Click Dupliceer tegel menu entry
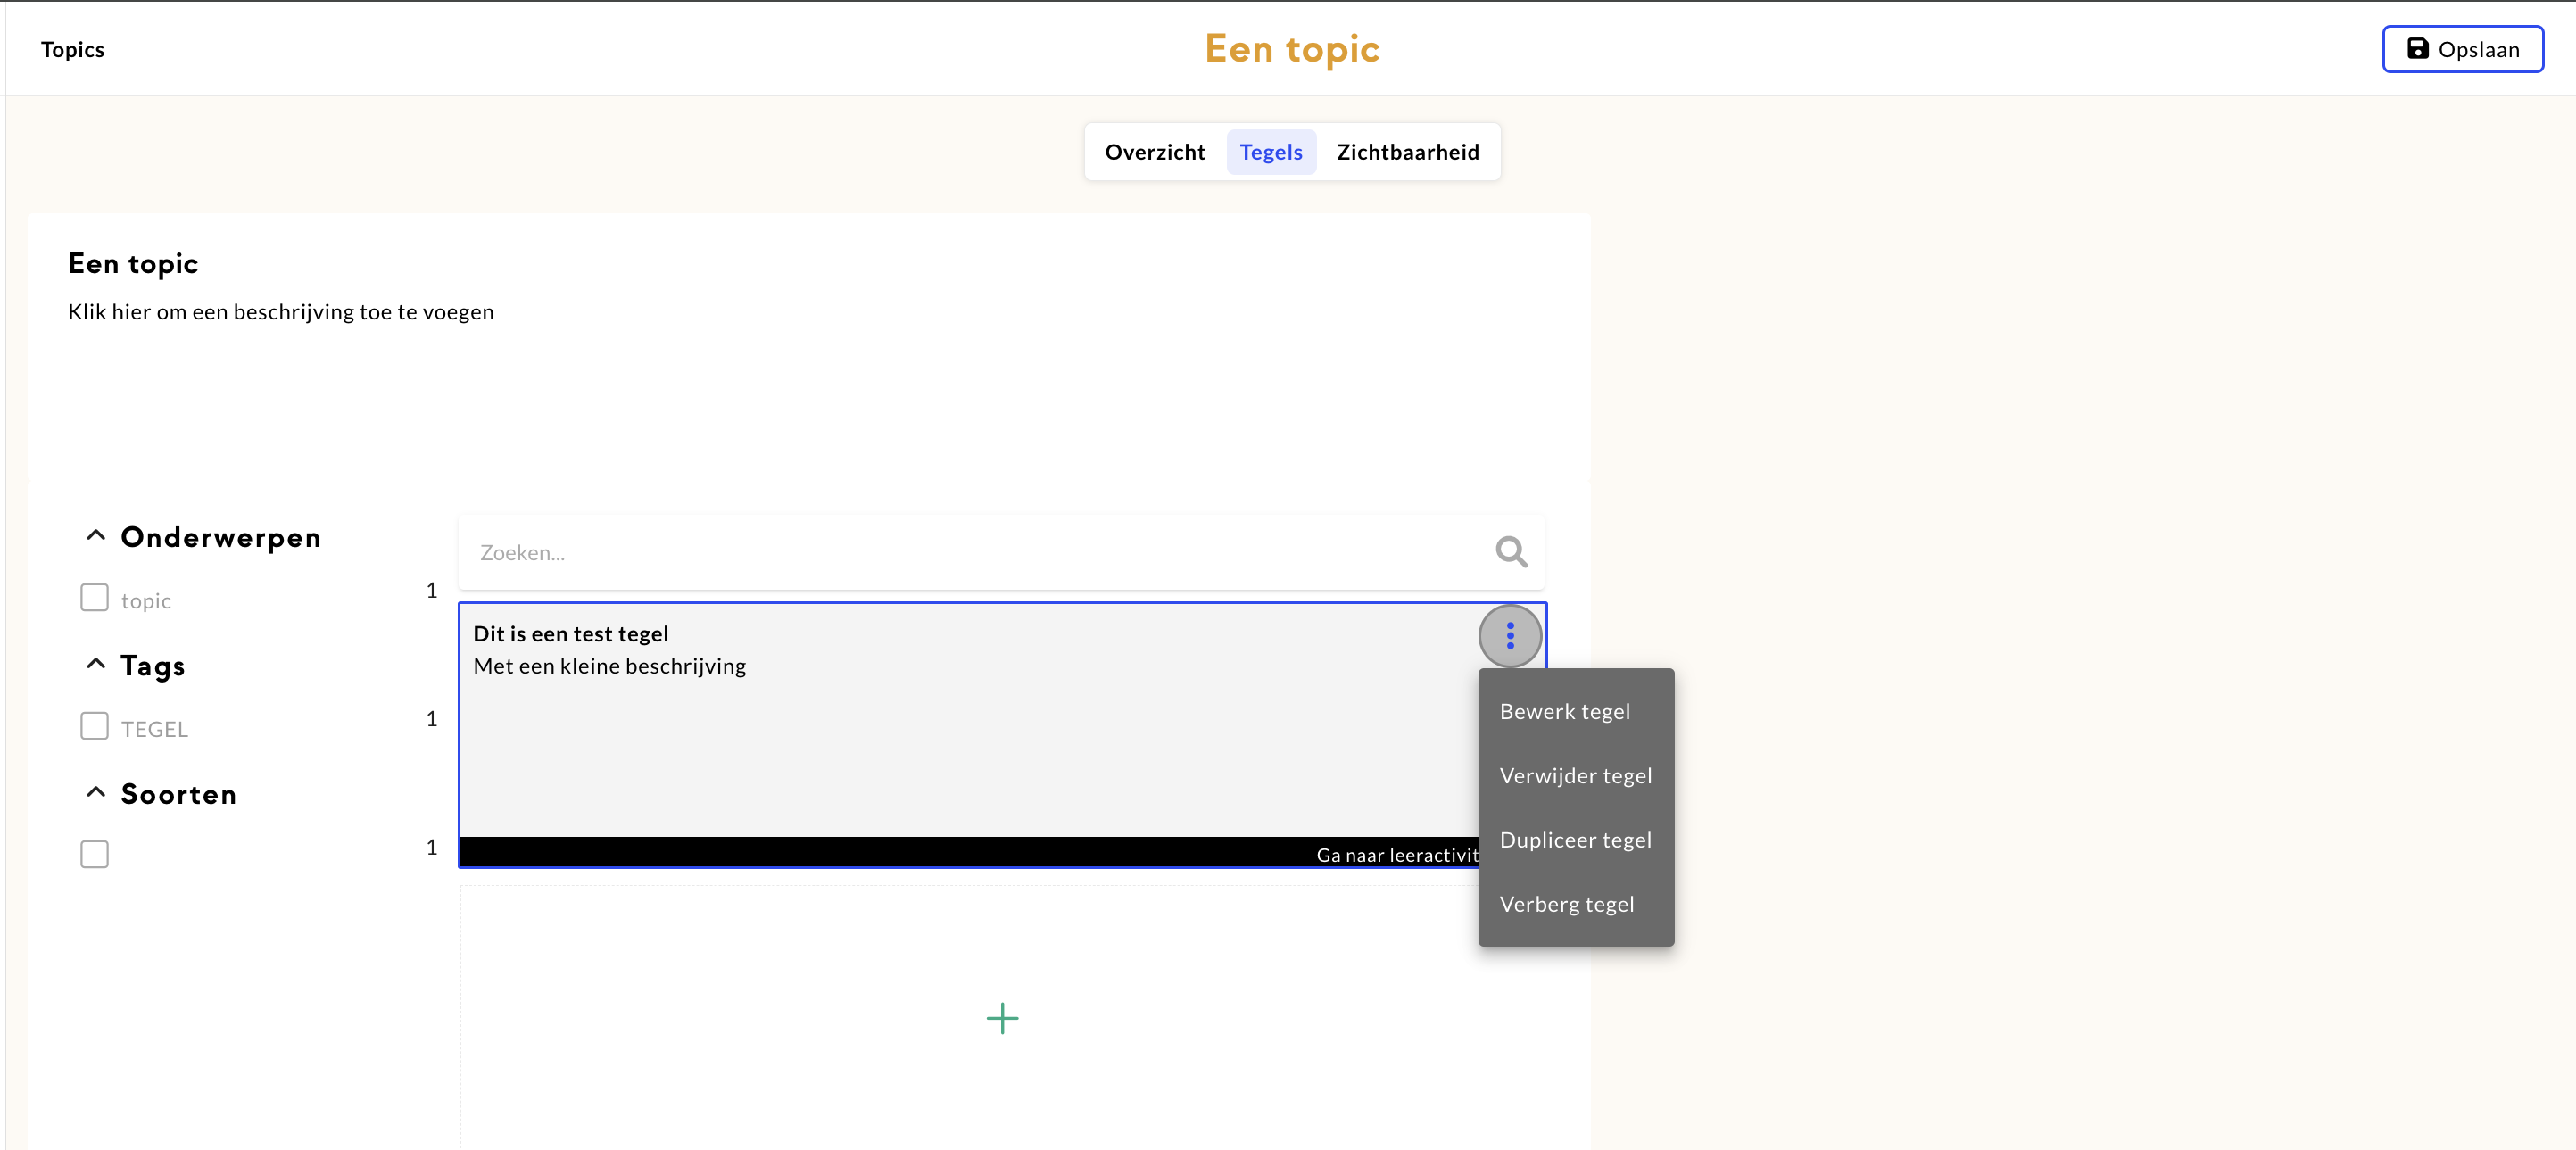The height and width of the screenshot is (1150, 2576). [1575, 839]
